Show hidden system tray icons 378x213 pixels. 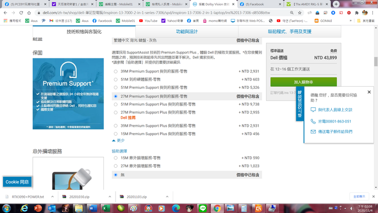coord(345,208)
